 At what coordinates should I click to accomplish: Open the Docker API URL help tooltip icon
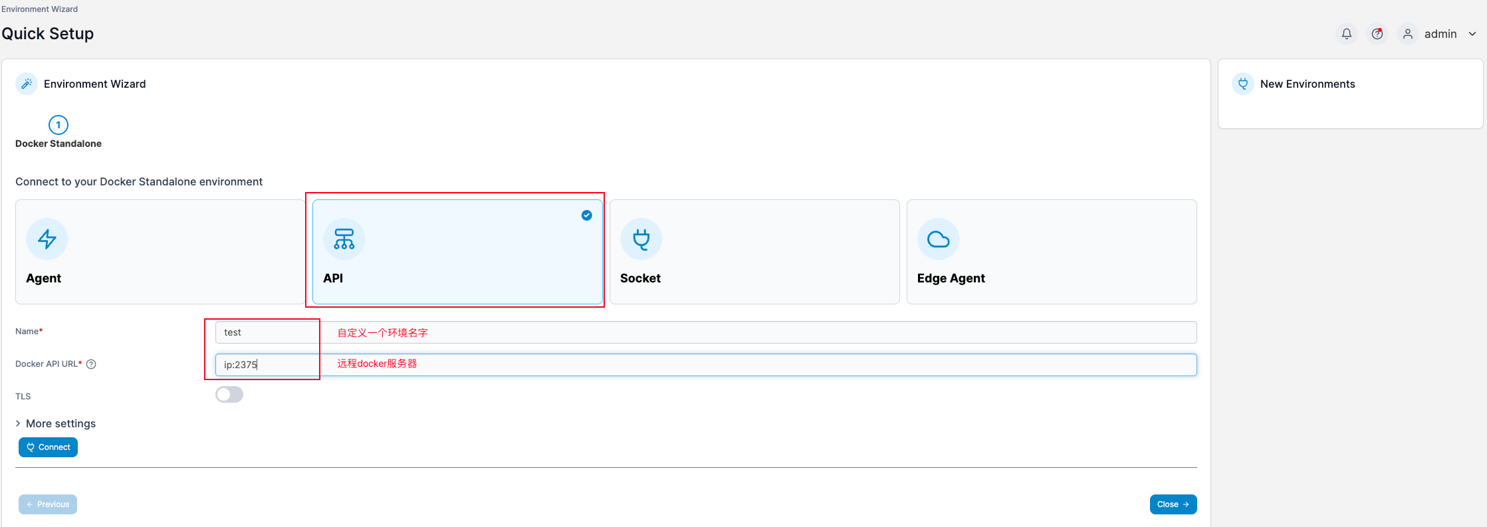pos(92,364)
